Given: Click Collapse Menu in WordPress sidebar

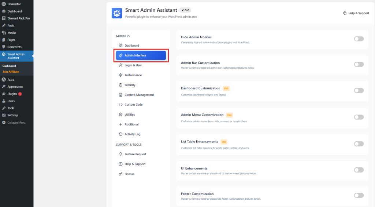Looking at the screenshot, I should [16, 123].
